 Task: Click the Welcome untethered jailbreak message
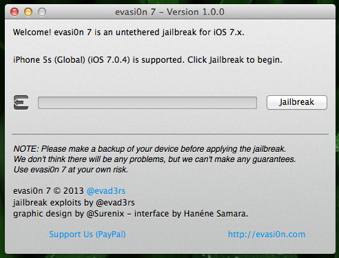pyautogui.click(x=129, y=32)
